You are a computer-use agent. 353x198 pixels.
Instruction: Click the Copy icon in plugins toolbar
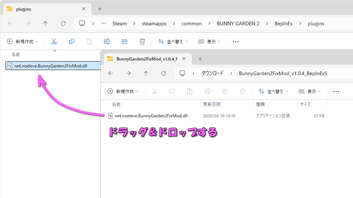tap(72, 41)
